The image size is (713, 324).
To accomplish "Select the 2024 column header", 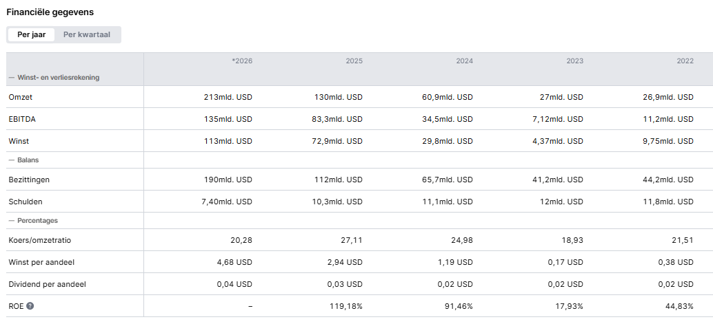I will click(x=464, y=61).
